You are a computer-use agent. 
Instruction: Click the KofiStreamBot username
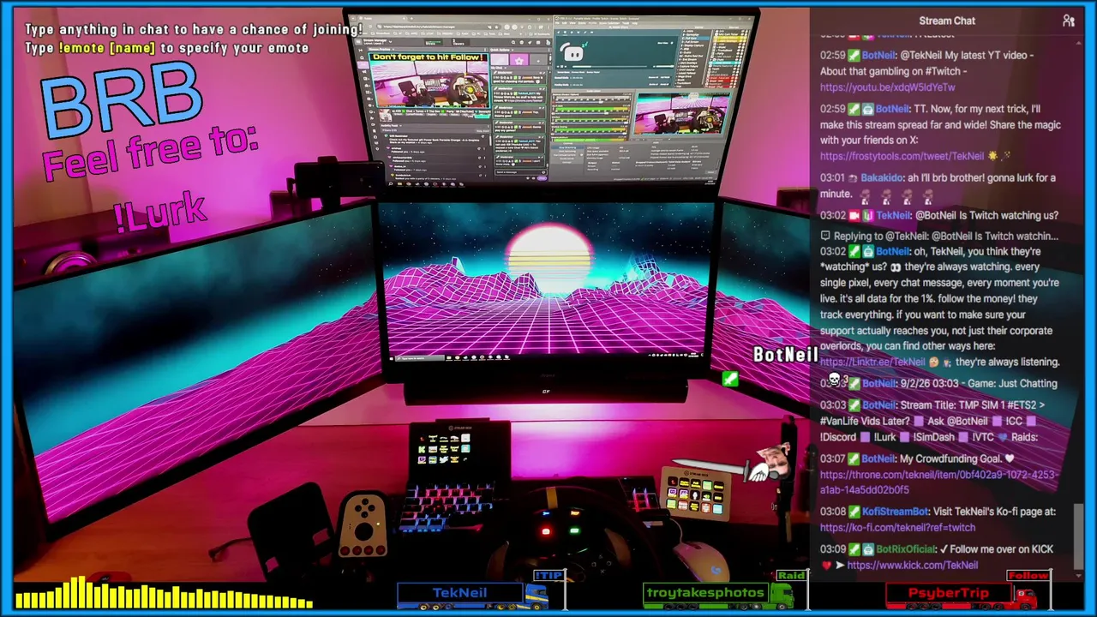896,512
